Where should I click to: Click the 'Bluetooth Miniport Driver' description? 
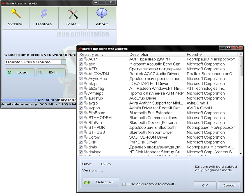pyautogui.click(x=151, y=132)
